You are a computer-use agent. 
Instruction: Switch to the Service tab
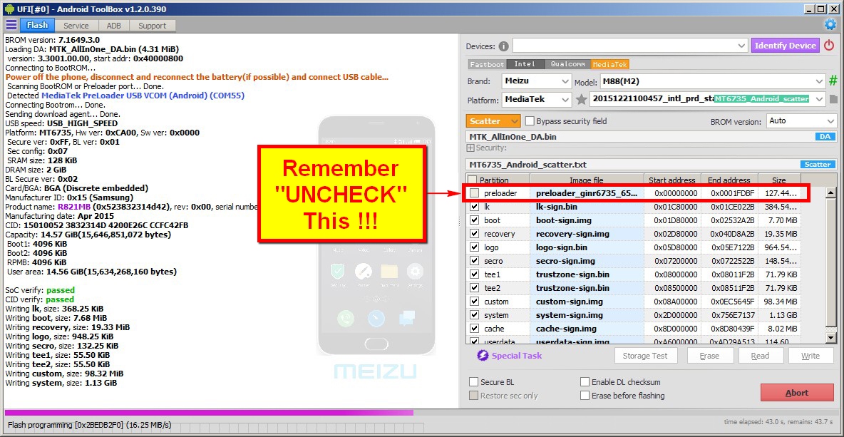click(x=76, y=25)
